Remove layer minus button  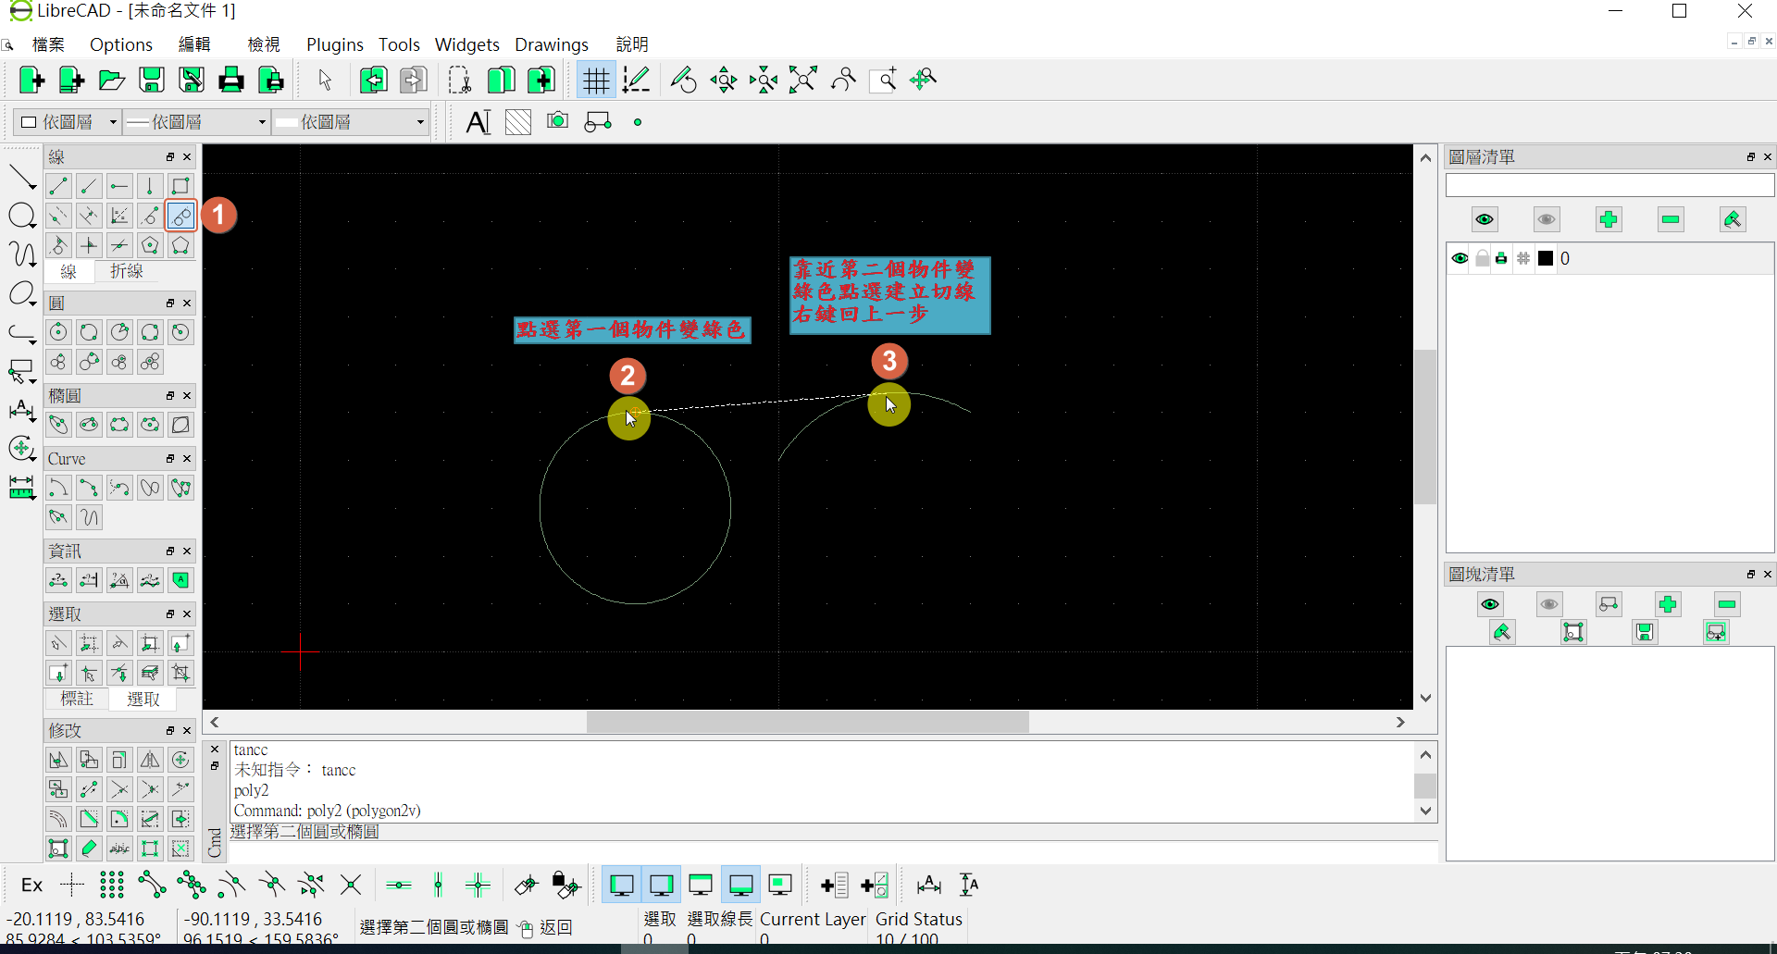coord(1671,219)
